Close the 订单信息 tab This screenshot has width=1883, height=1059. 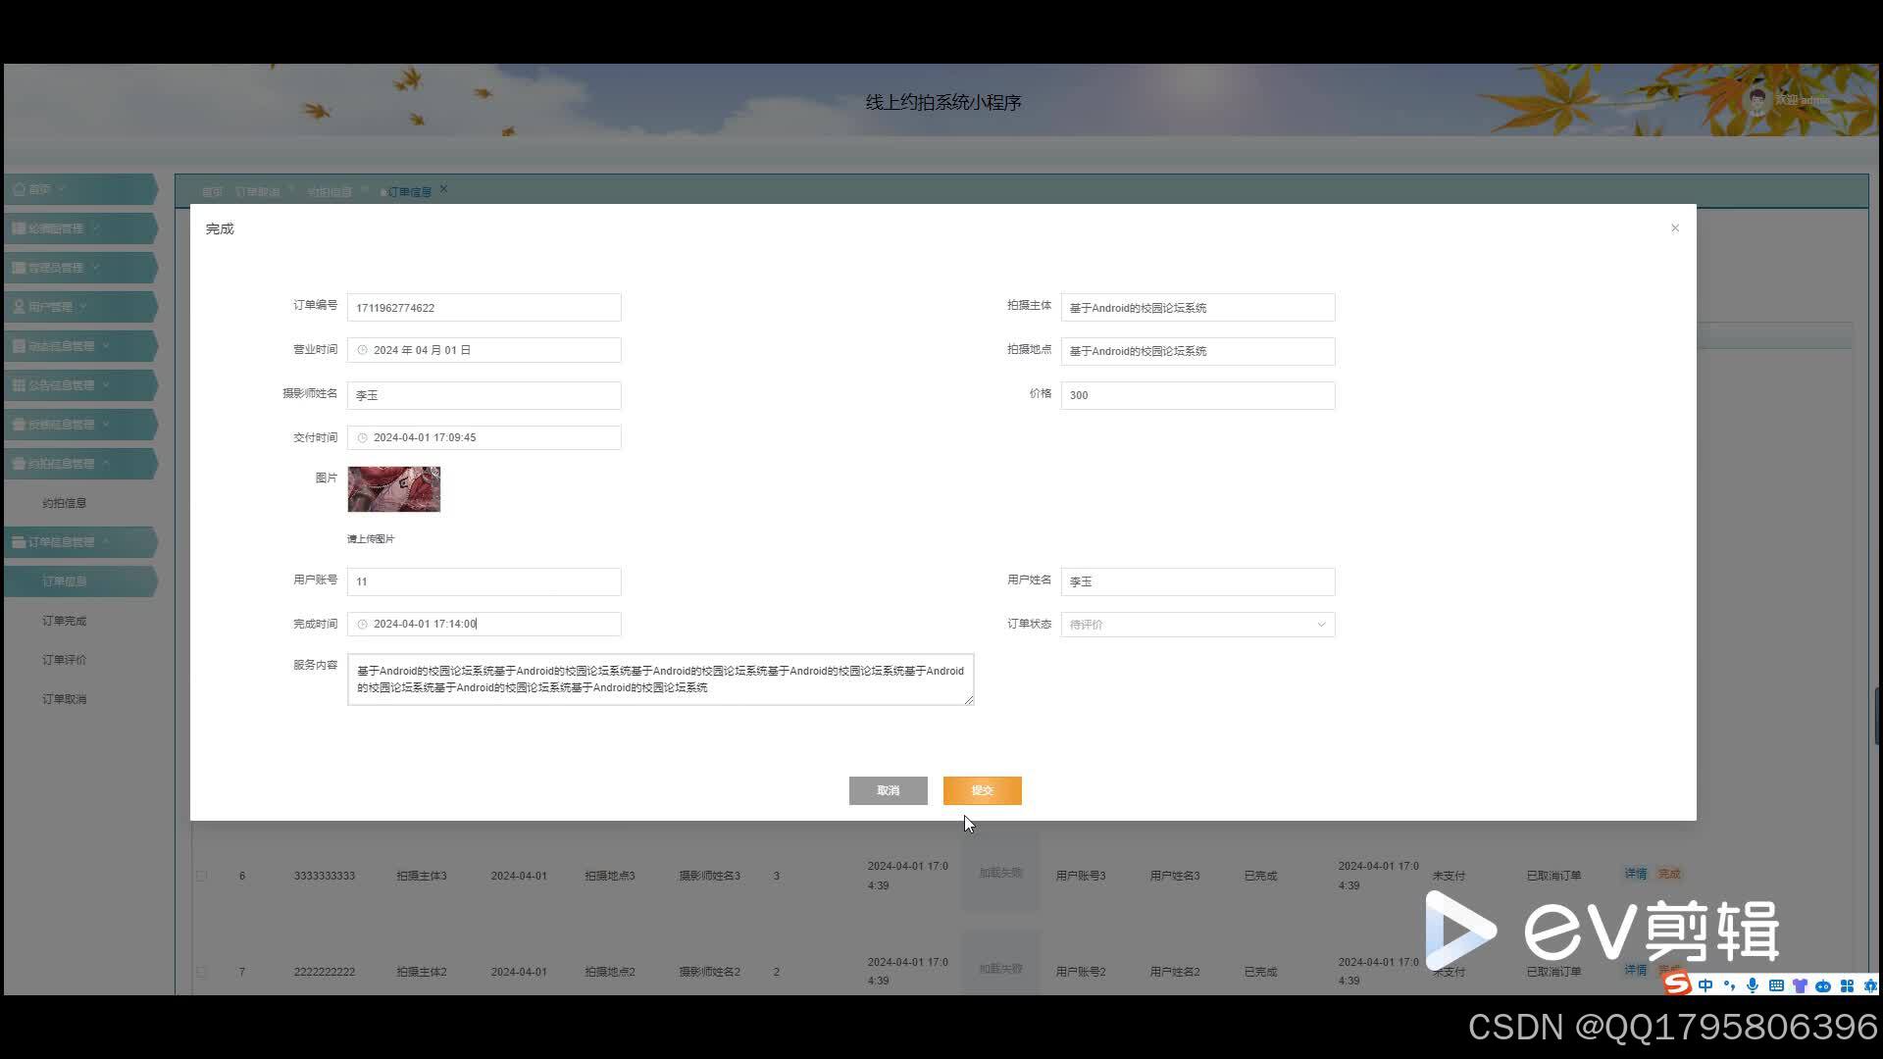click(443, 189)
